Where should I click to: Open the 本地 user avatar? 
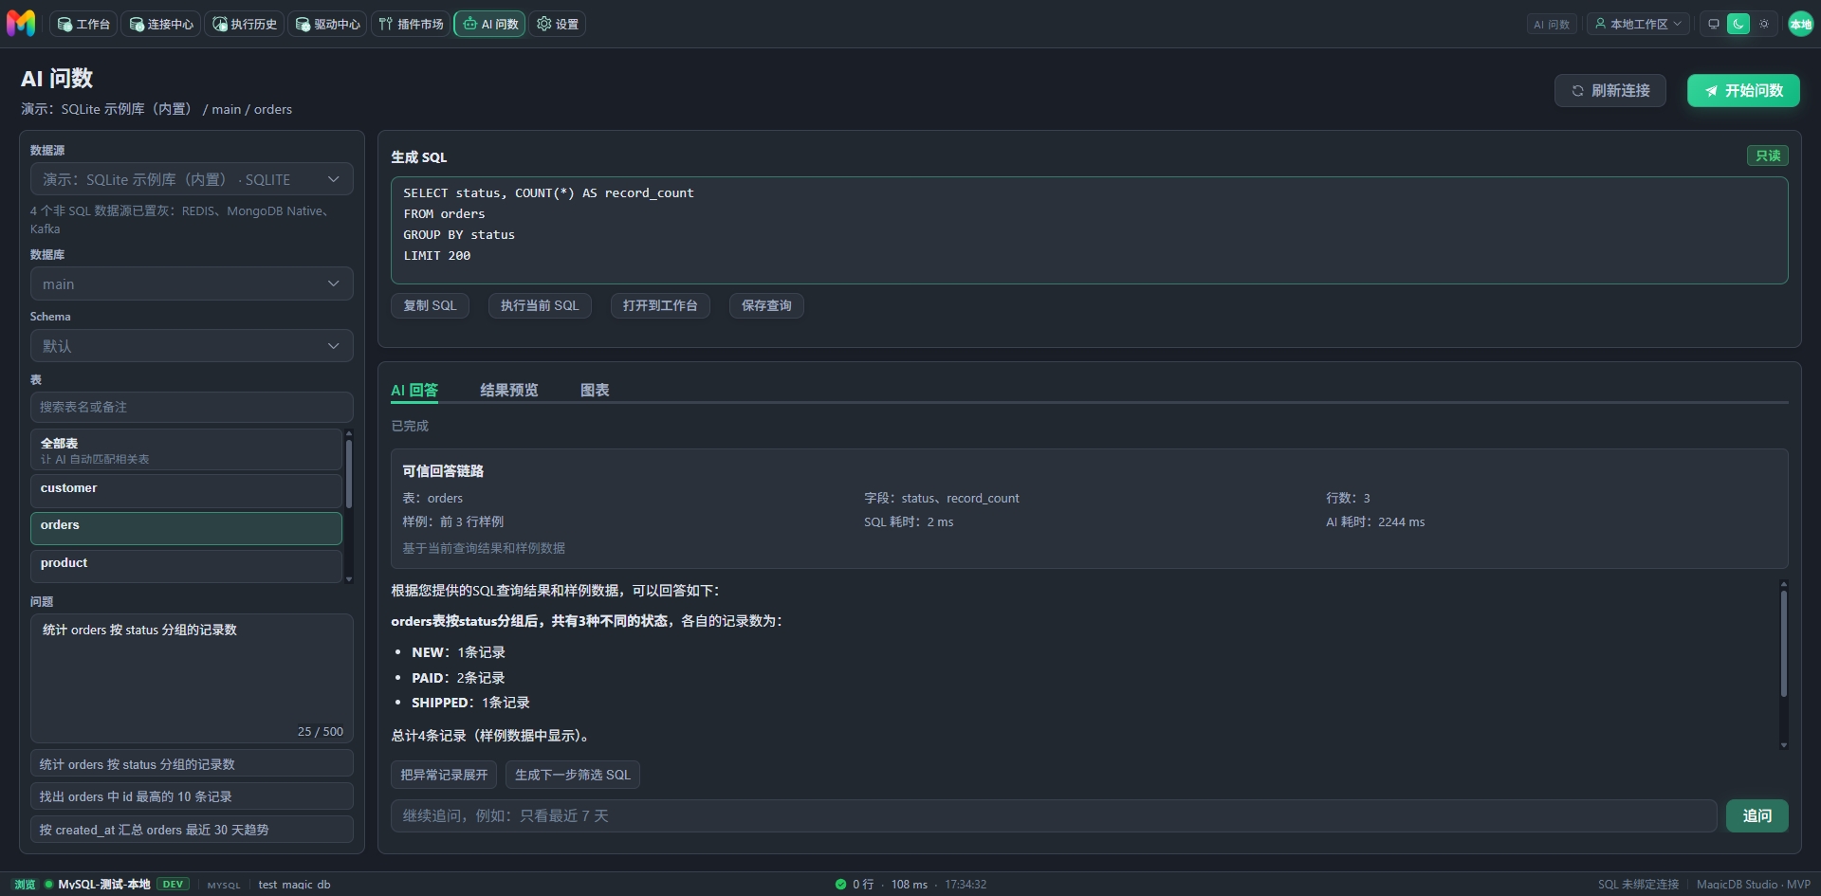[x=1800, y=25]
